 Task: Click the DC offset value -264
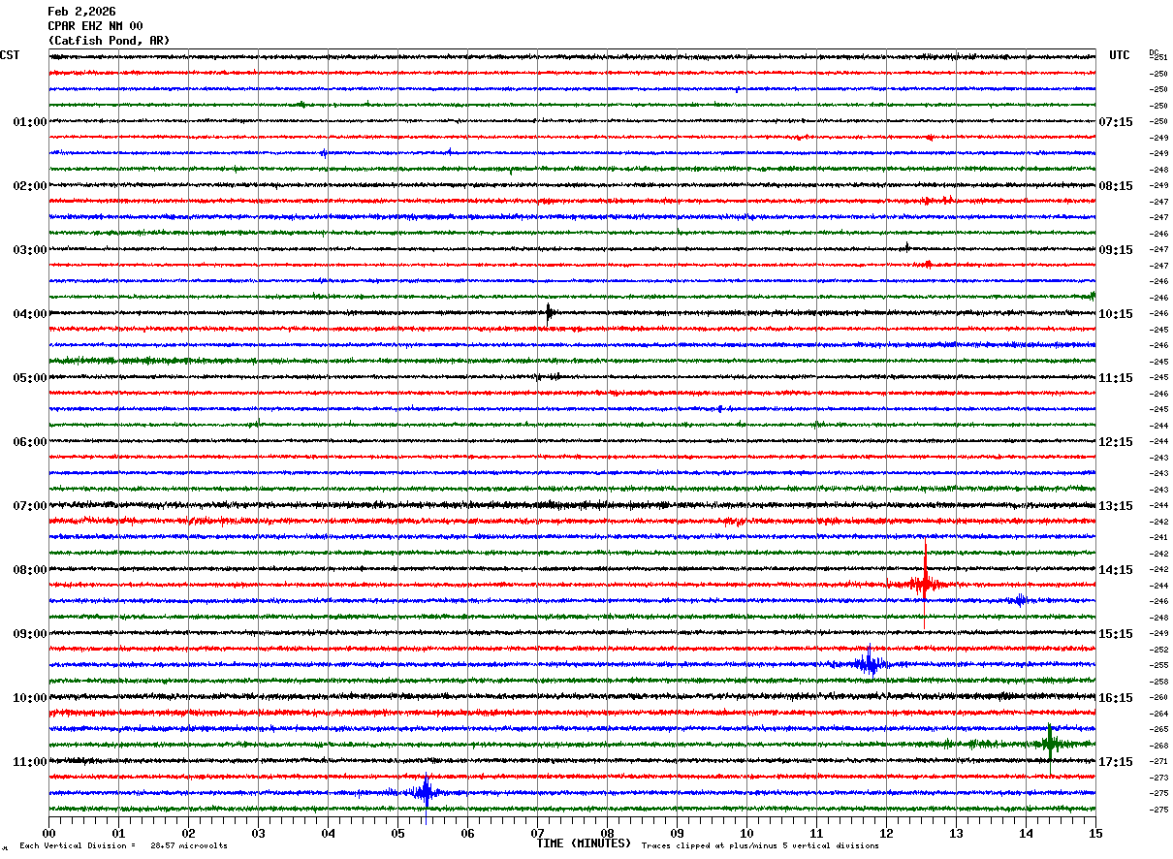point(1158,714)
